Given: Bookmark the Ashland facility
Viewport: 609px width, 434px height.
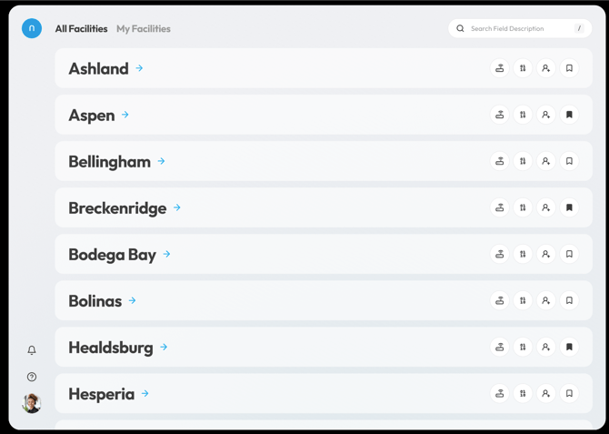Looking at the screenshot, I should tap(569, 68).
